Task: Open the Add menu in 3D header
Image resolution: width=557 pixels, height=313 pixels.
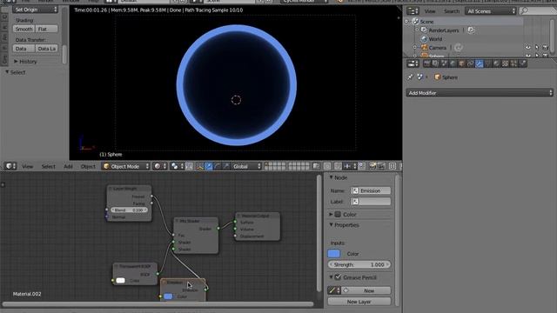Action: [68, 166]
